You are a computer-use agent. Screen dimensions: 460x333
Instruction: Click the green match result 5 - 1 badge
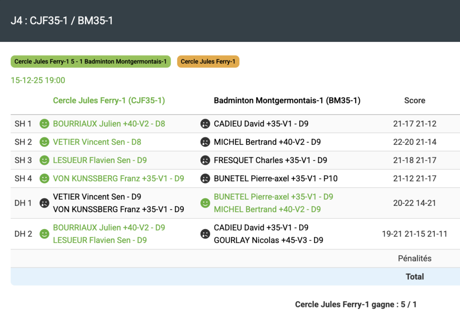tap(90, 62)
